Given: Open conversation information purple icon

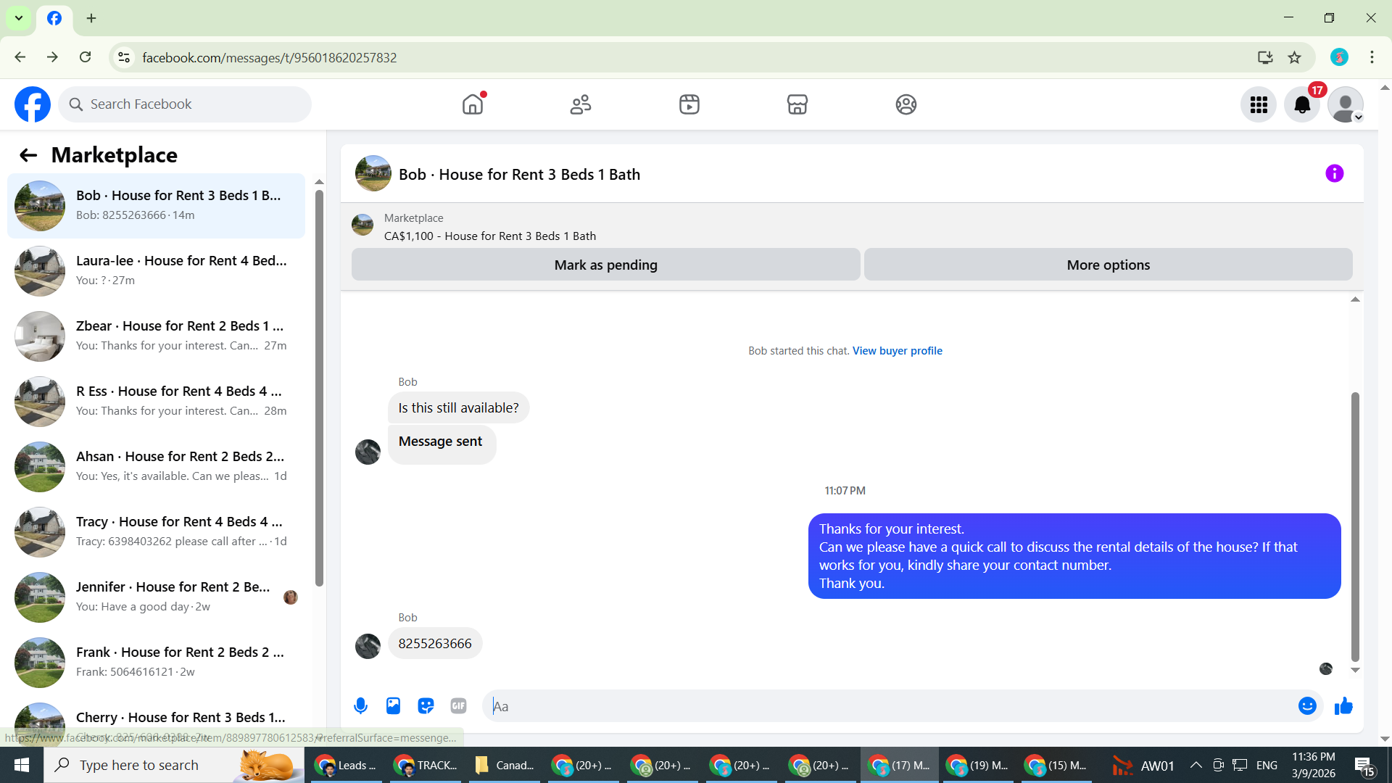Looking at the screenshot, I should (x=1334, y=174).
